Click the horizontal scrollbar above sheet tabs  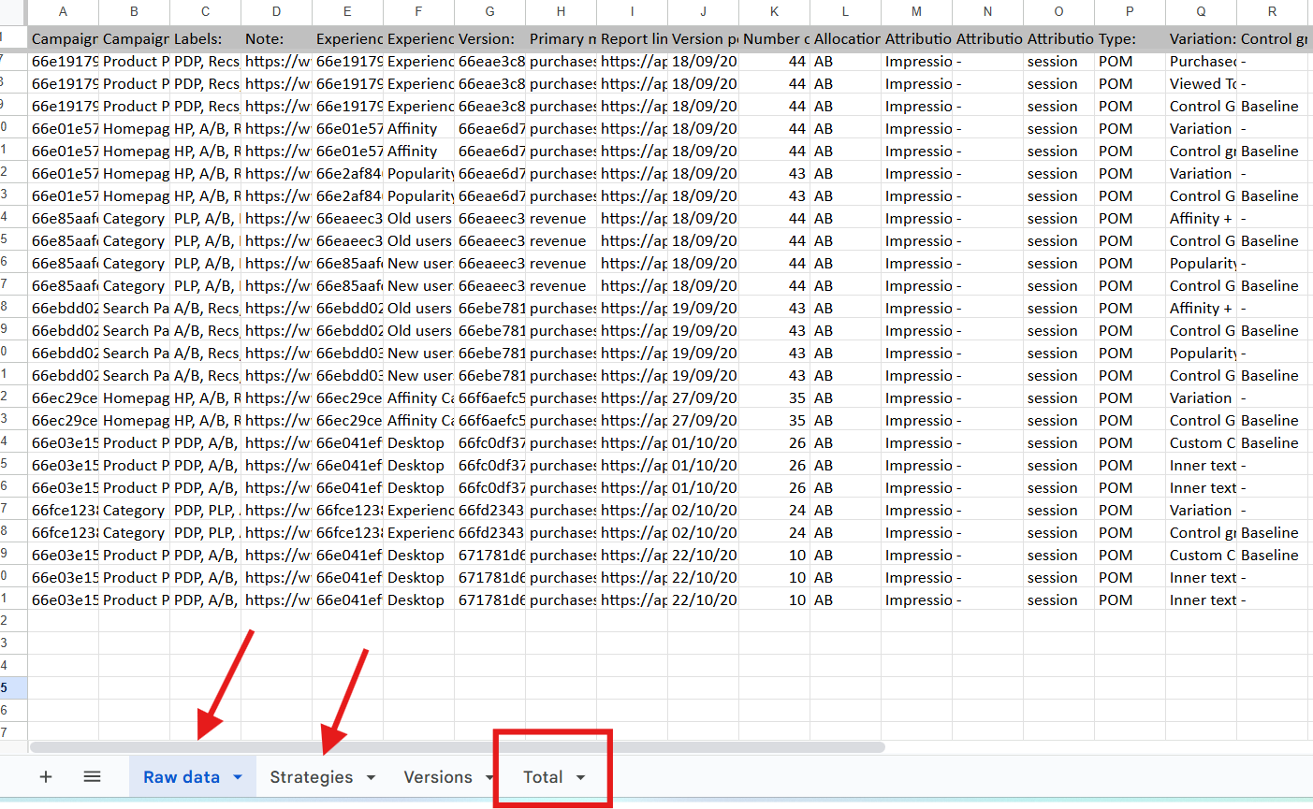coord(457,747)
